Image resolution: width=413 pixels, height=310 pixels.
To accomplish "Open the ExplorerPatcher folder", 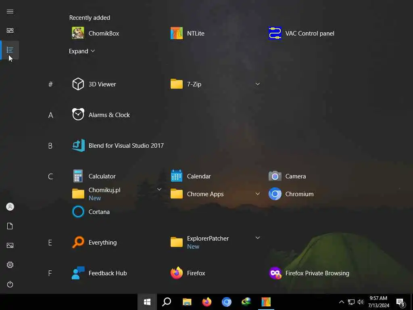I will tap(200, 243).
